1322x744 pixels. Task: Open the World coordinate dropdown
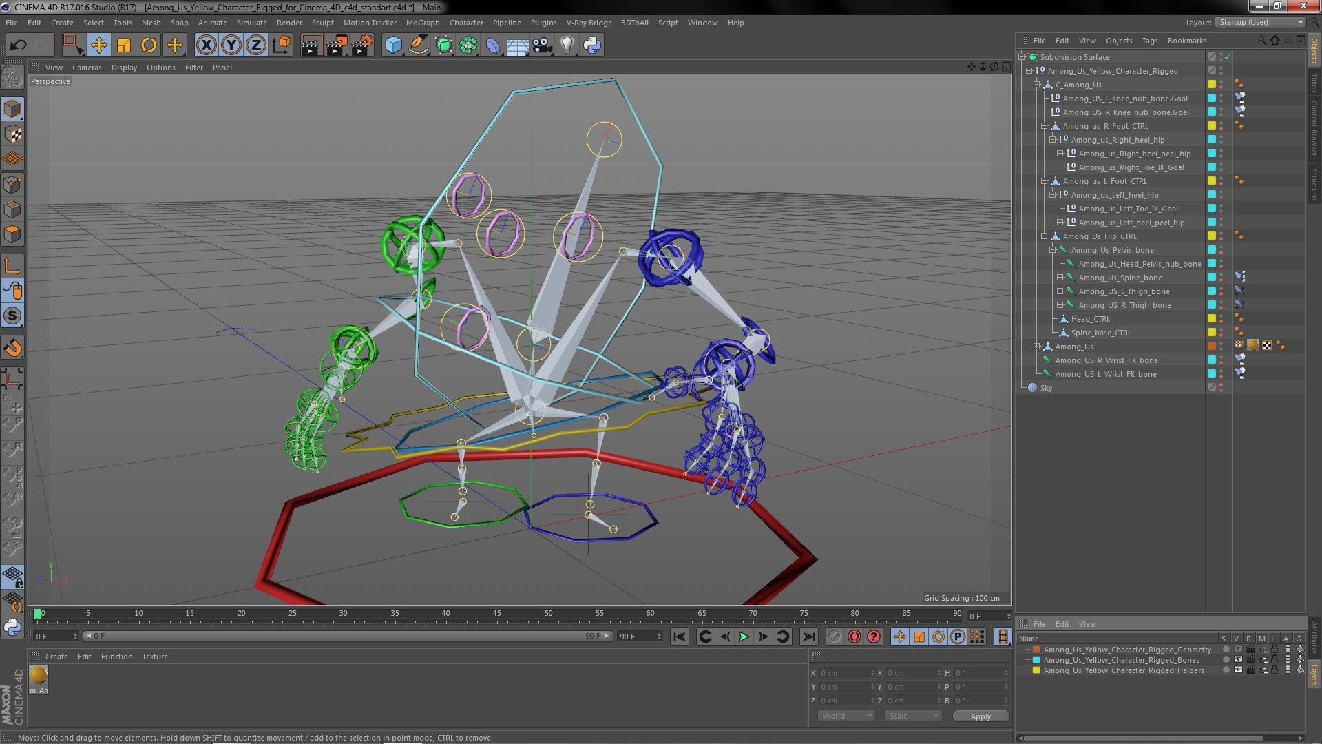(x=846, y=716)
